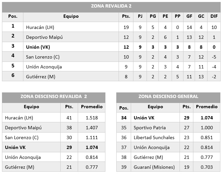Select the "Sportivo Patria" team cell
The image size is (223, 174).
[x=150, y=128]
